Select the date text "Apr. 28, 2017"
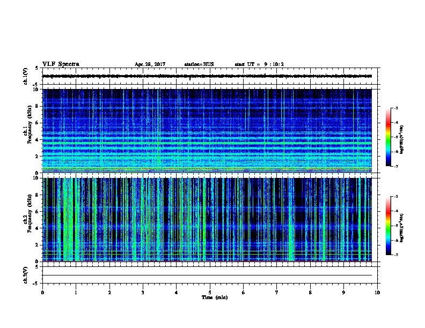Viewport: 425px width, 328px height. 150,64
